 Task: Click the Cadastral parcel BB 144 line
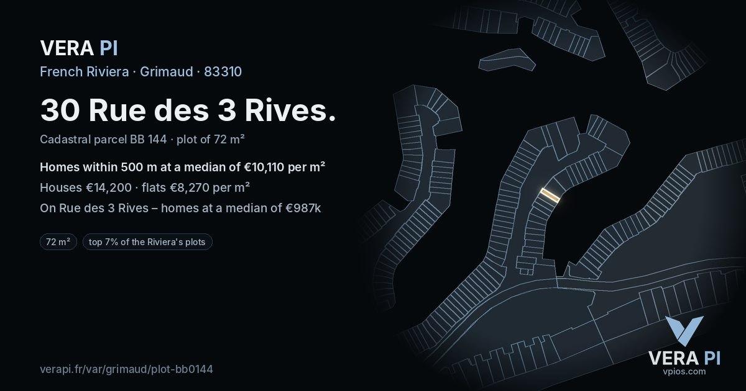pyautogui.click(x=142, y=139)
